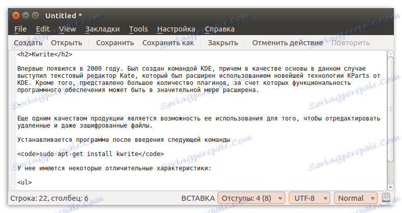This screenshot has height=213, width=402.
Task: Open the Справка menu
Action: [220, 29]
